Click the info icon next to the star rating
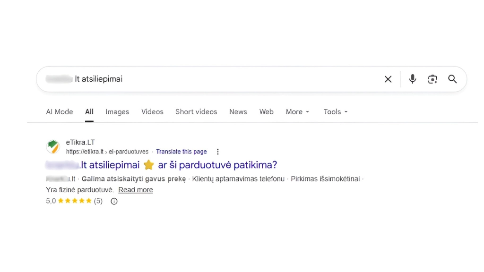The image size is (484, 272). [x=113, y=201]
